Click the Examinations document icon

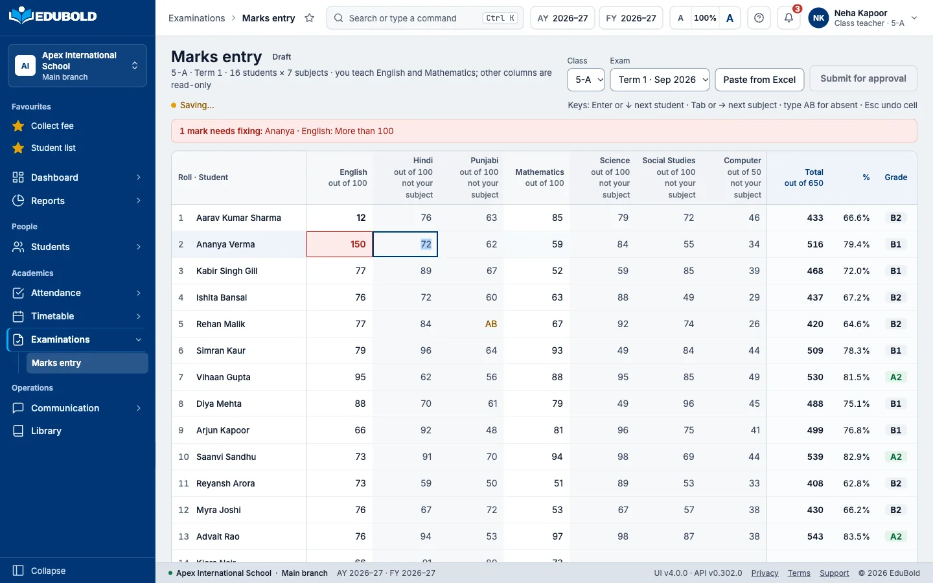pos(18,339)
